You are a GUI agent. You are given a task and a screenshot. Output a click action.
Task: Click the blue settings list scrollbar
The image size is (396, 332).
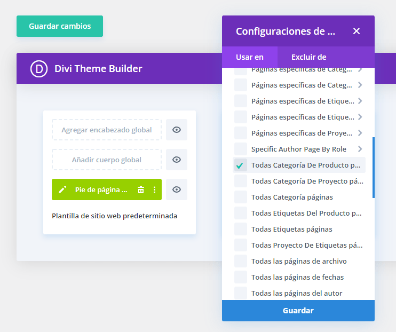click(x=374, y=168)
